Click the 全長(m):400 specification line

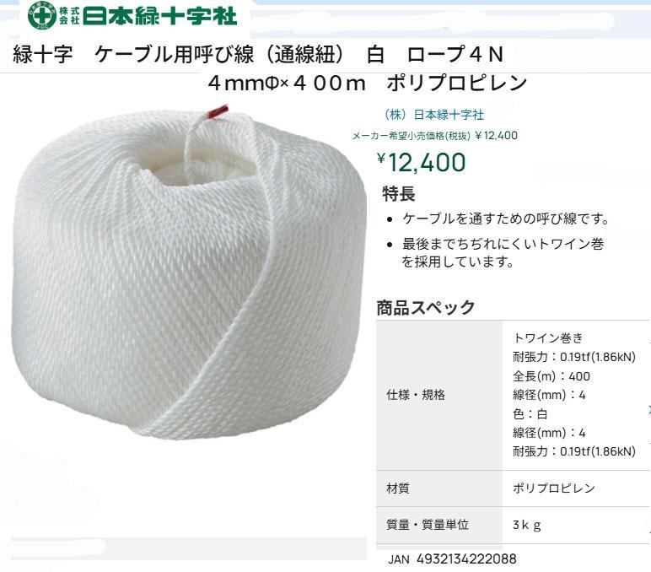click(551, 376)
